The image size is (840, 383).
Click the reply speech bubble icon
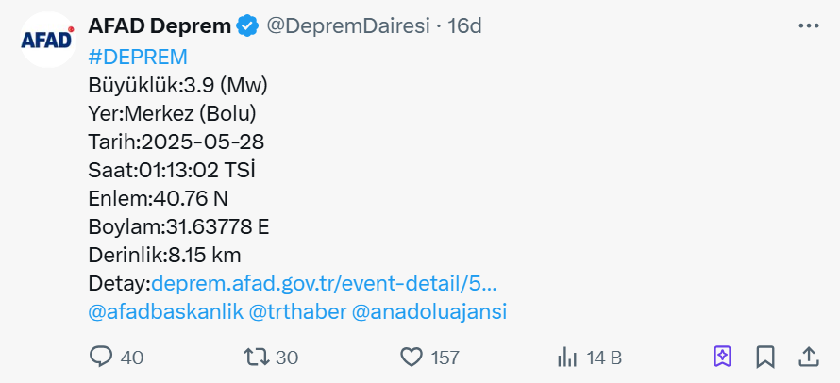point(101,357)
